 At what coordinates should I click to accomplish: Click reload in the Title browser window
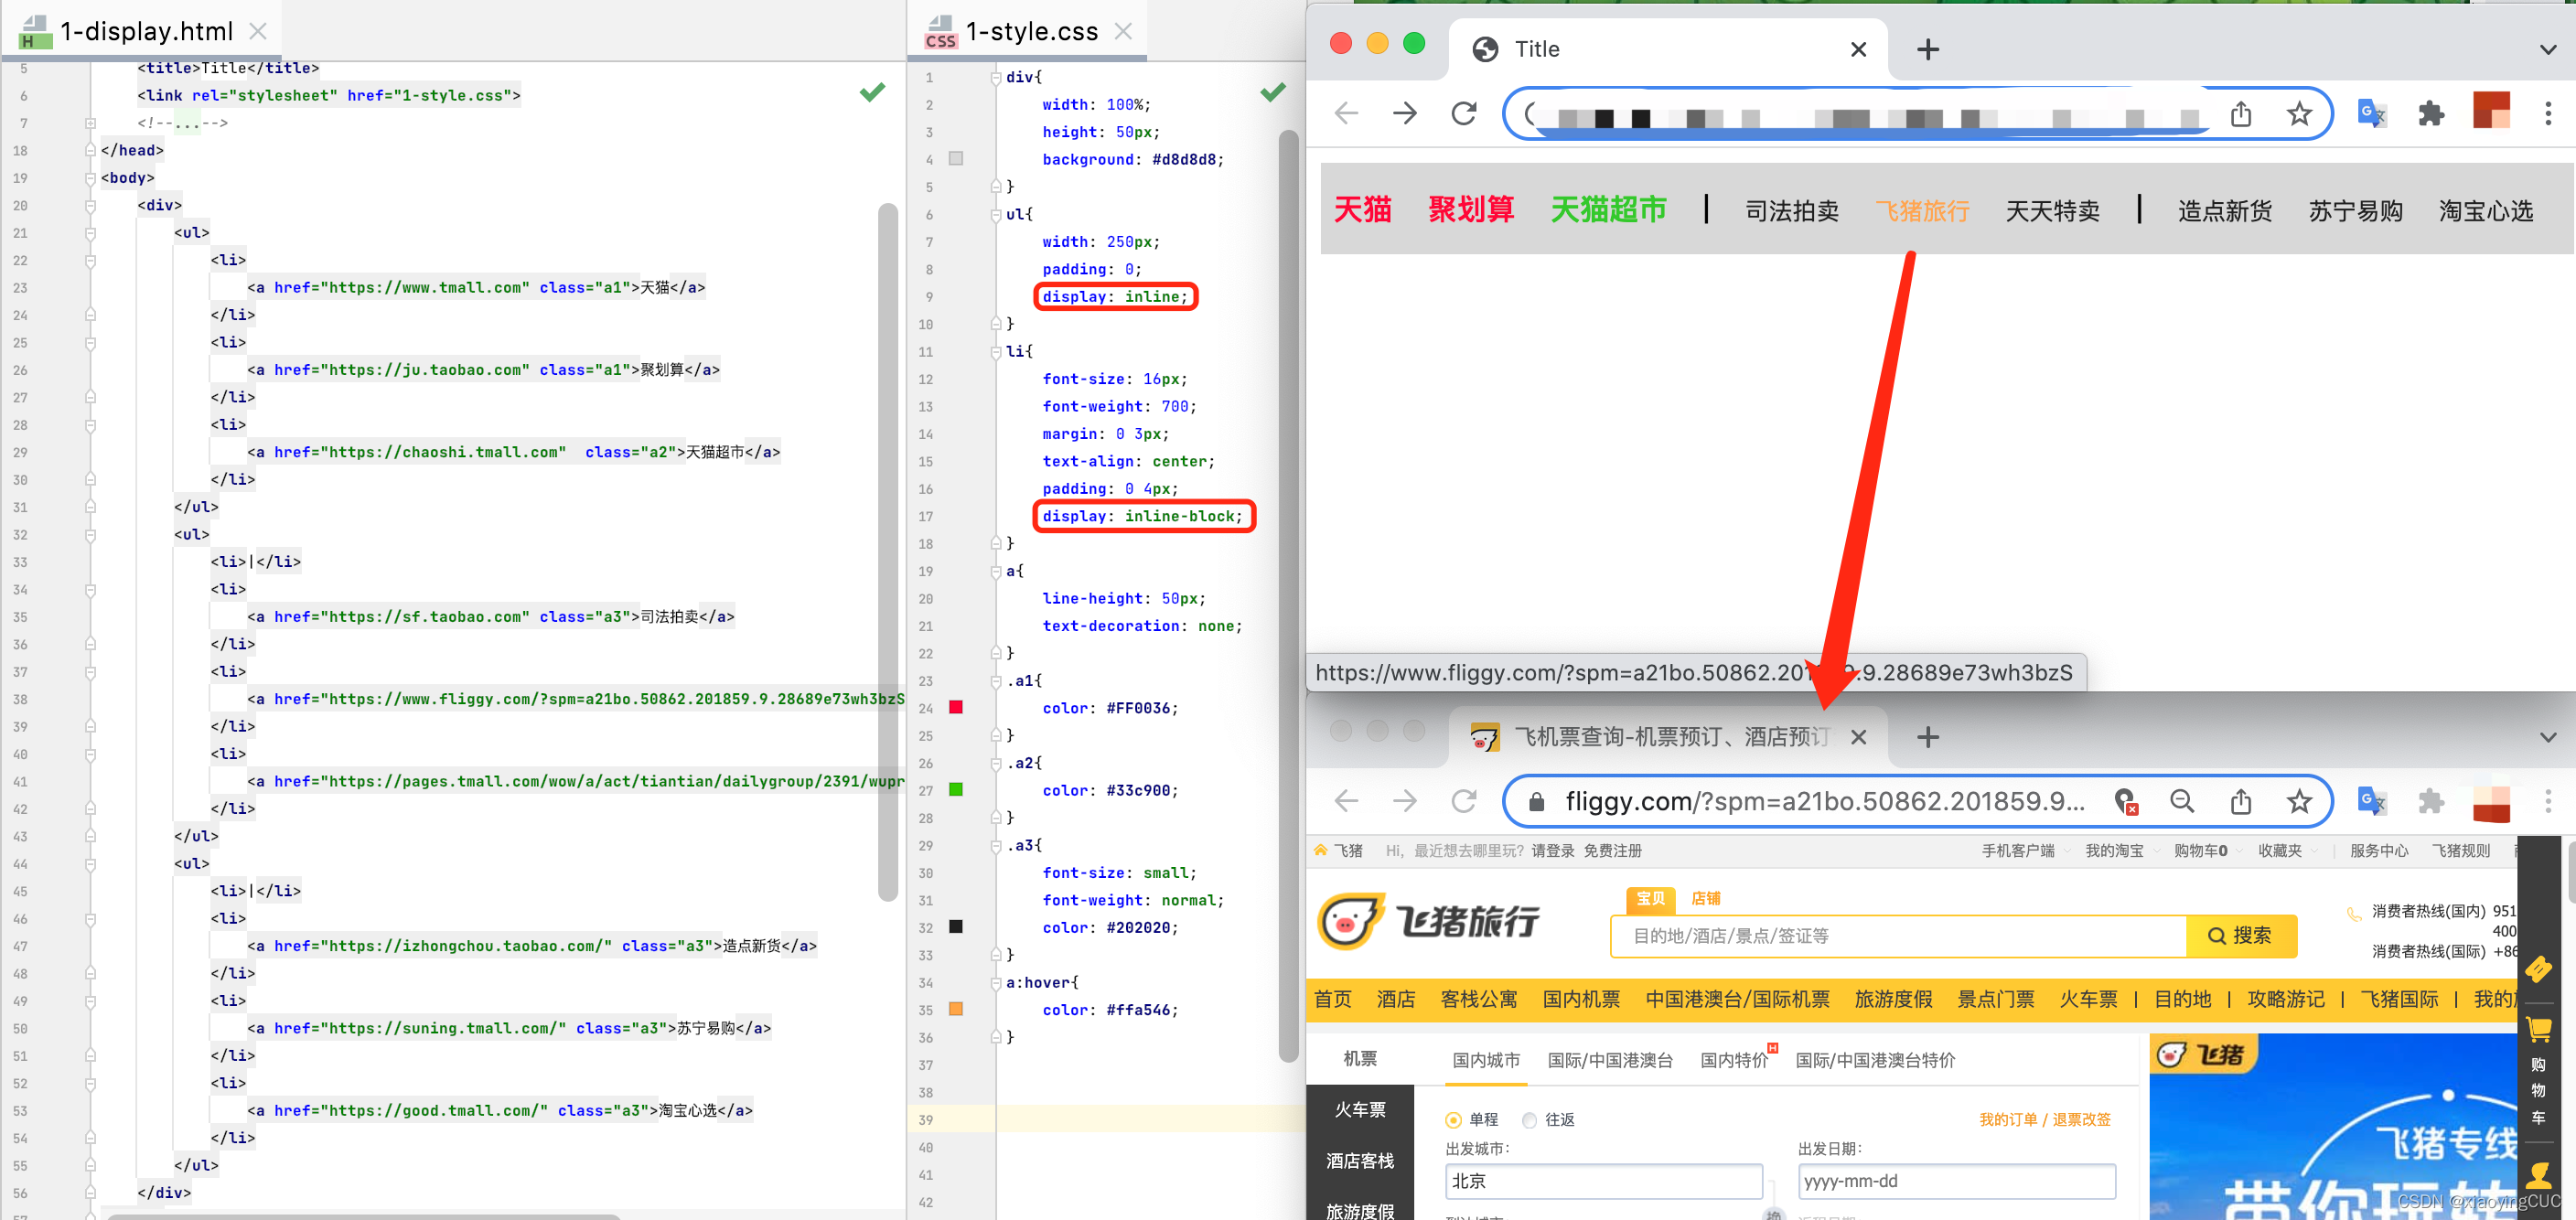click(1464, 113)
